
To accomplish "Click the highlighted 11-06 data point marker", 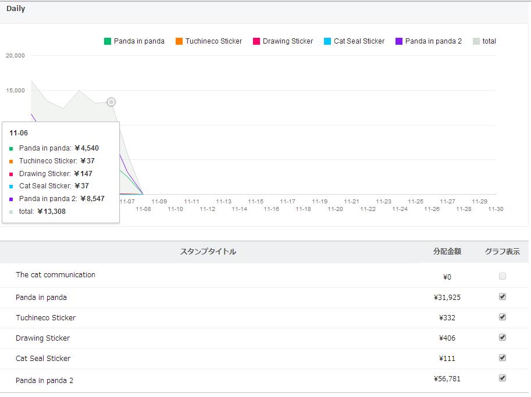I will (x=111, y=102).
